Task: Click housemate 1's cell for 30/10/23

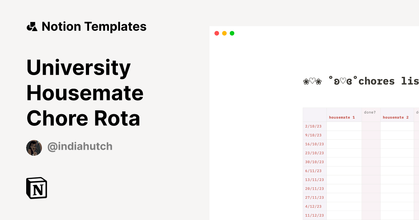Action: [344, 162]
